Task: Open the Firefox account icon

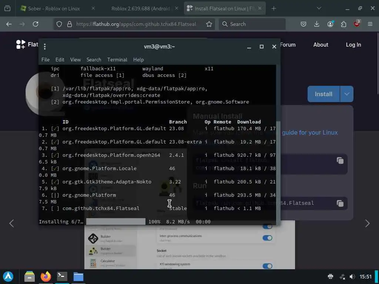Action: (x=330, y=24)
